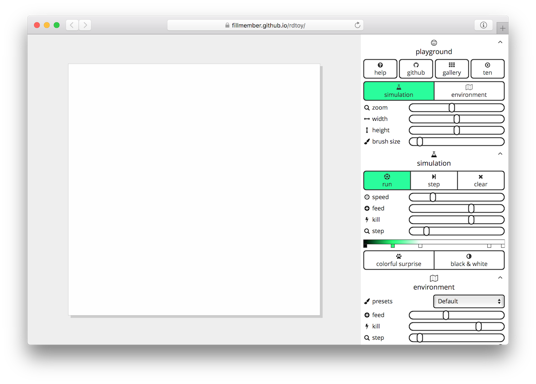Click the smiley icon above playground
This screenshot has width=536, height=384.
coord(434,43)
